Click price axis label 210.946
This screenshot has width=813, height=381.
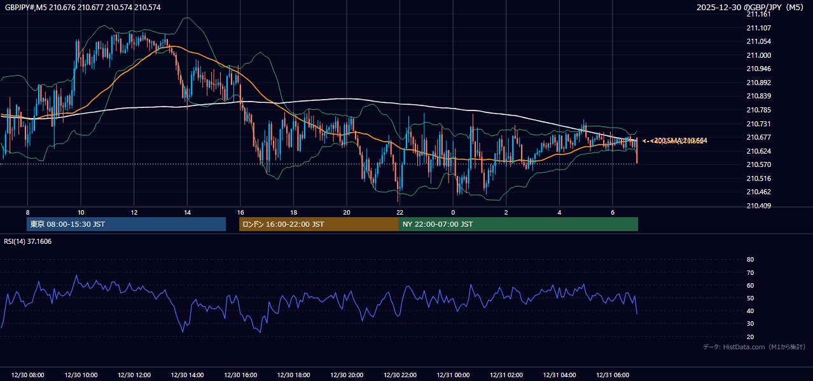point(758,69)
